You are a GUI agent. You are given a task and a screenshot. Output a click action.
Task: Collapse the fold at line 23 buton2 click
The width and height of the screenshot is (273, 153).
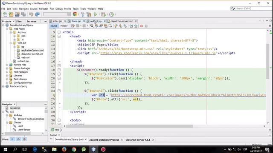click(x=59, y=91)
